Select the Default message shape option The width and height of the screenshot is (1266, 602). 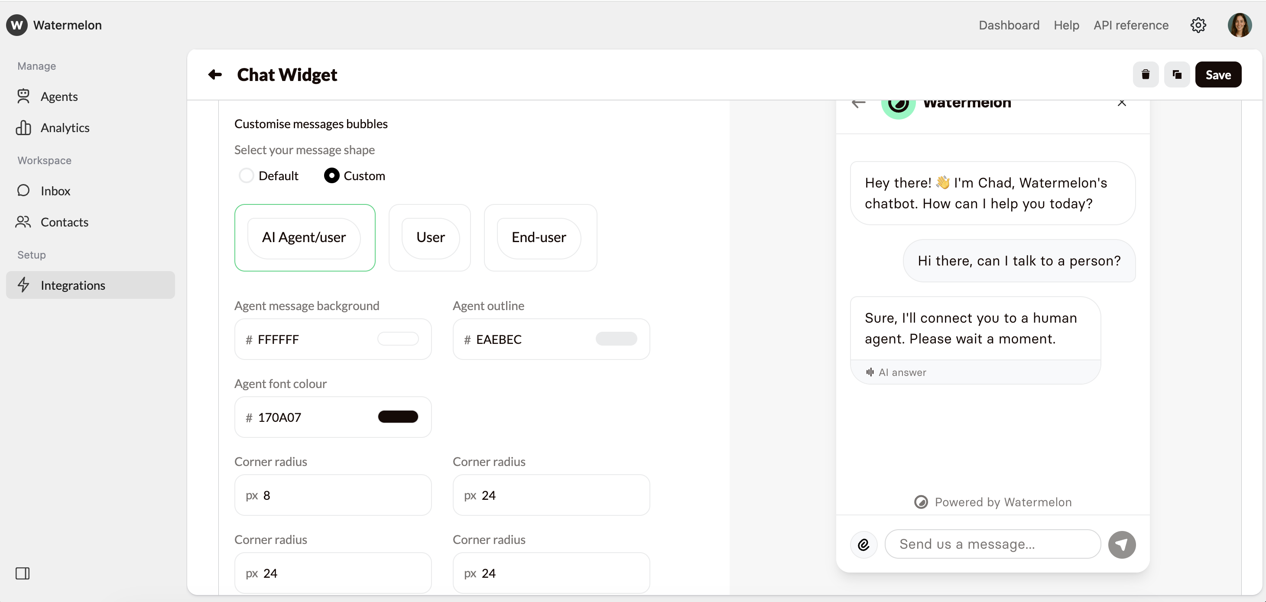click(x=247, y=175)
